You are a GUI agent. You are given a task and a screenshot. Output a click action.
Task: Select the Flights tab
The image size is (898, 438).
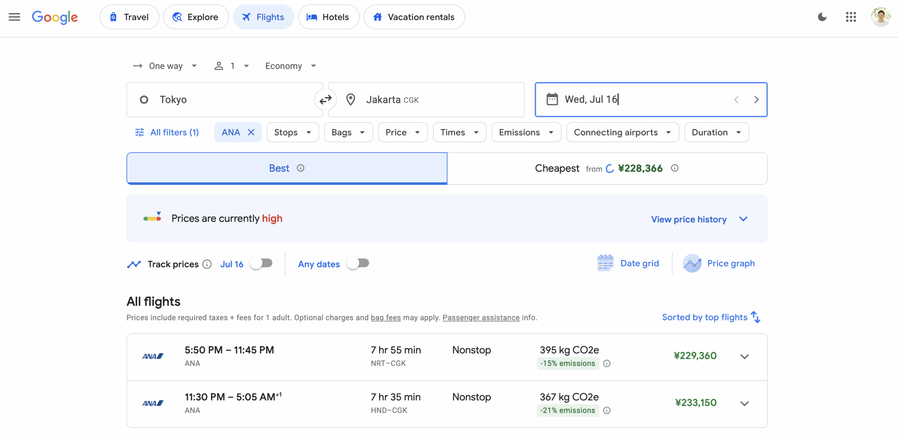[x=263, y=17]
